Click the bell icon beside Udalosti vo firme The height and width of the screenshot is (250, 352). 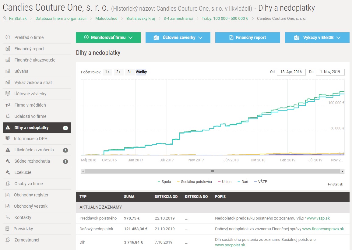coord(8,116)
